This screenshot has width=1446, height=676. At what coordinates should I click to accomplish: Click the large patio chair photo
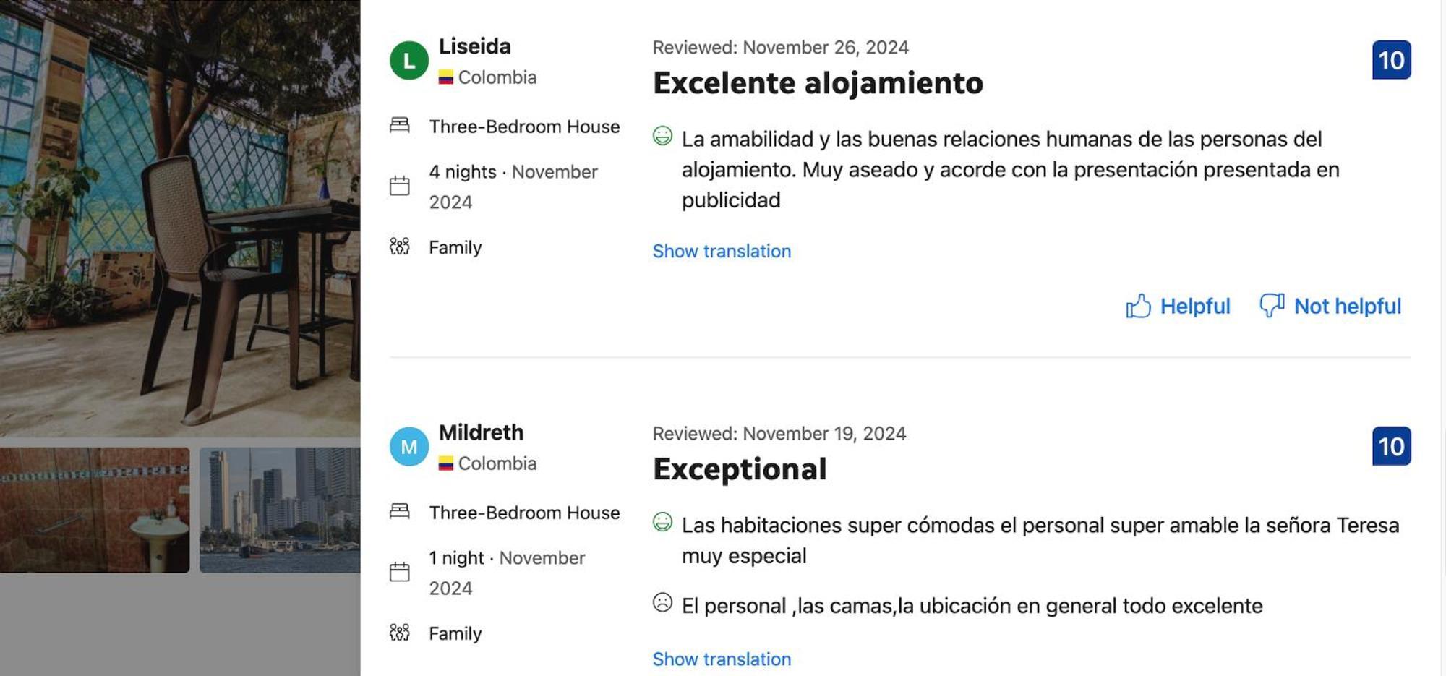pos(180,217)
